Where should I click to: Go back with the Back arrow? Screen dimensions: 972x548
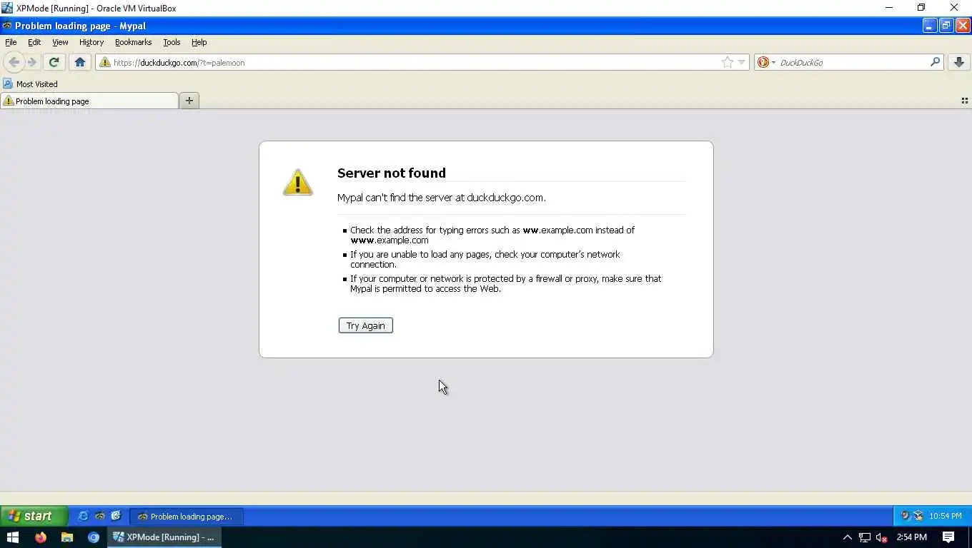(x=14, y=62)
